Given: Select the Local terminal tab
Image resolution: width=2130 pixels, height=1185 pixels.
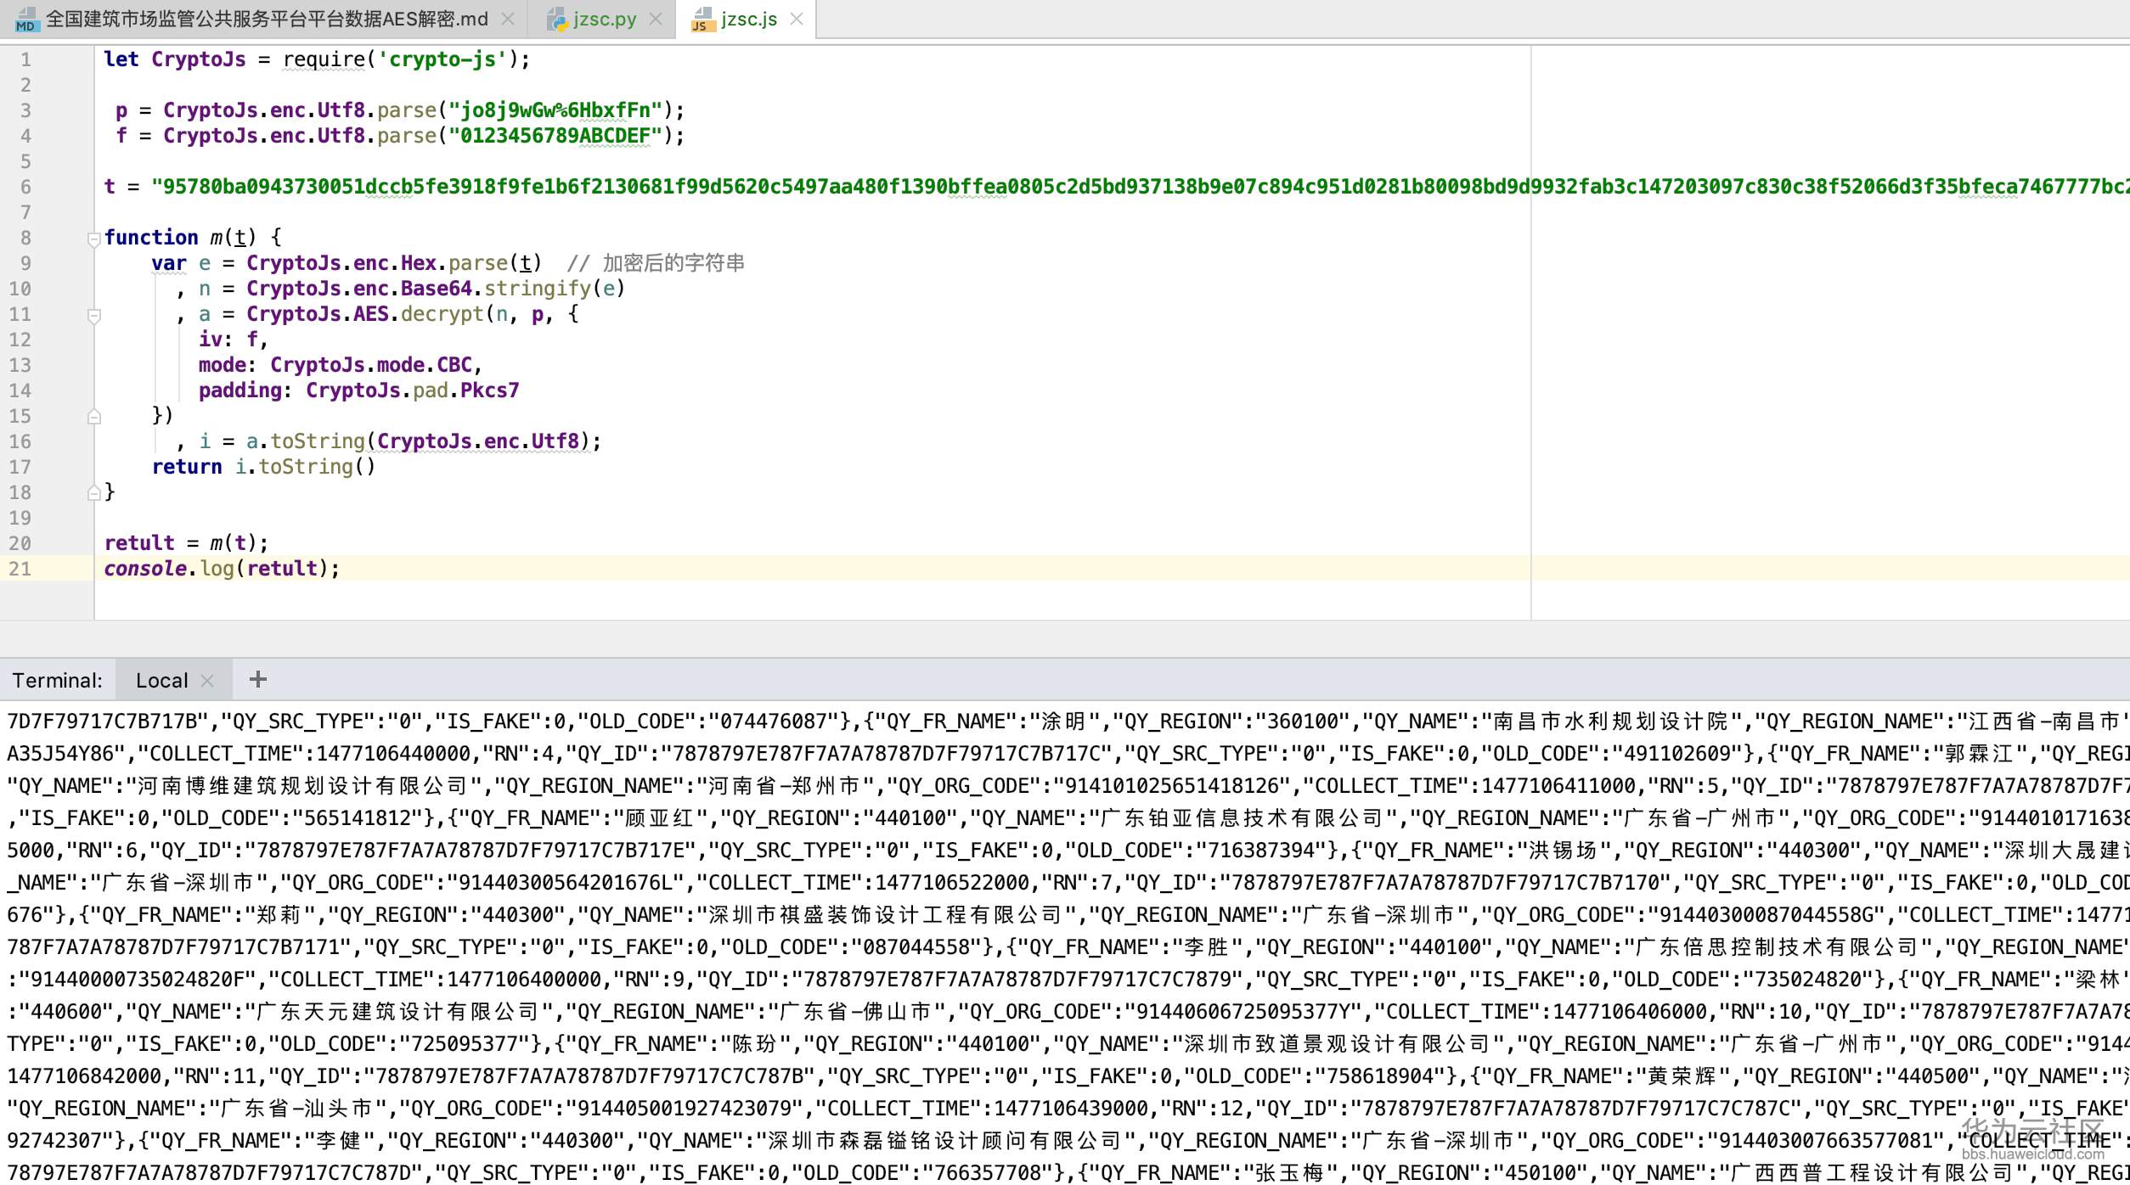Looking at the screenshot, I should point(161,679).
